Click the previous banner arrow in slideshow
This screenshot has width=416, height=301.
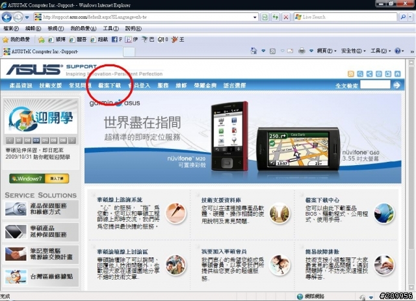pyautogui.click(x=10, y=140)
